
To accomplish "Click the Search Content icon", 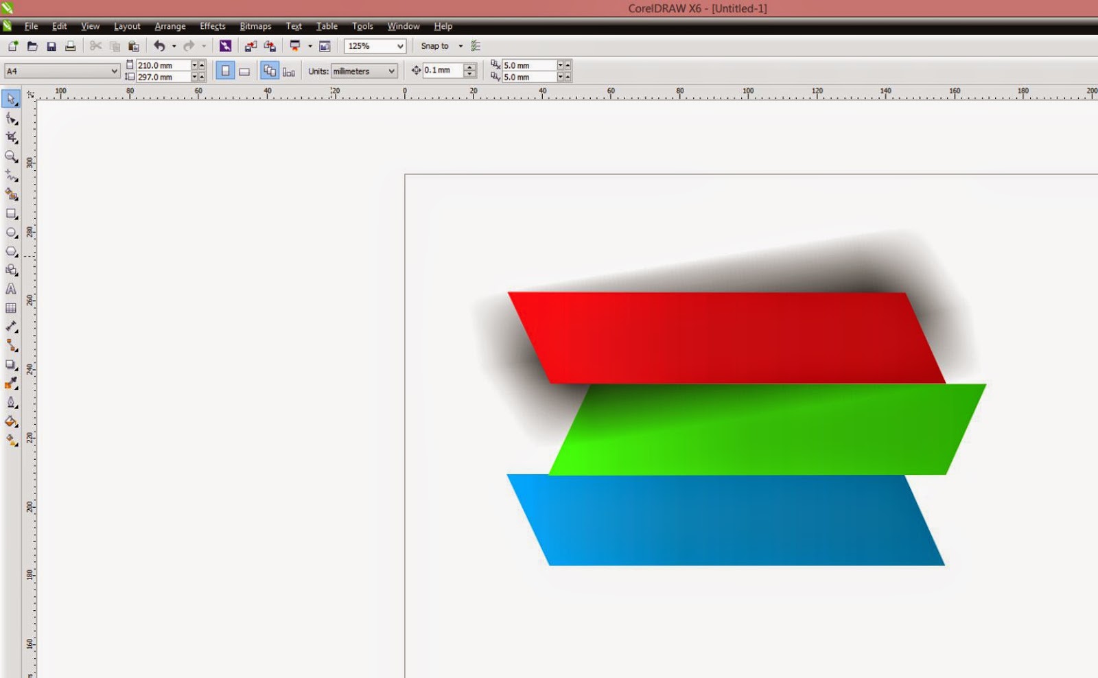I will [x=225, y=46].
